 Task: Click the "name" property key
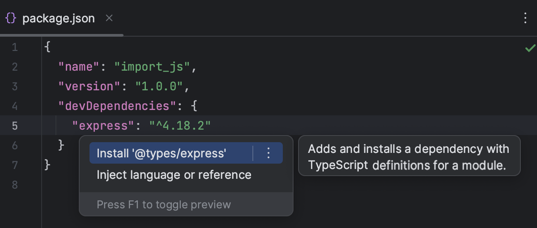point(79,67)
